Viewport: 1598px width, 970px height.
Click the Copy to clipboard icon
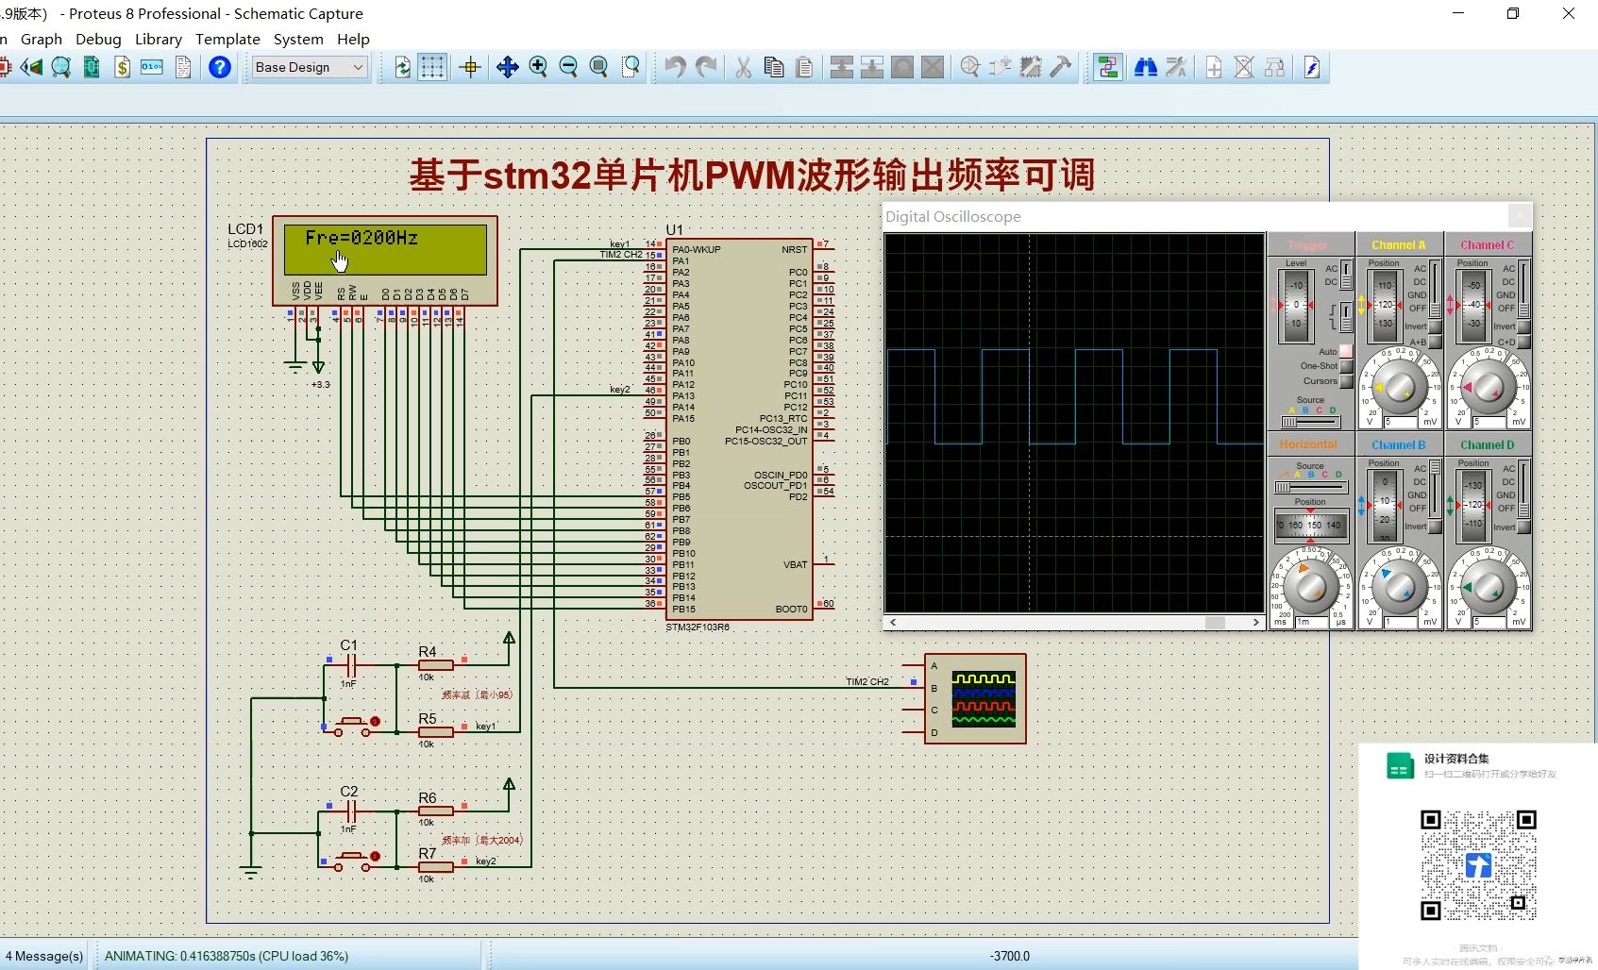tap(774, 67)
